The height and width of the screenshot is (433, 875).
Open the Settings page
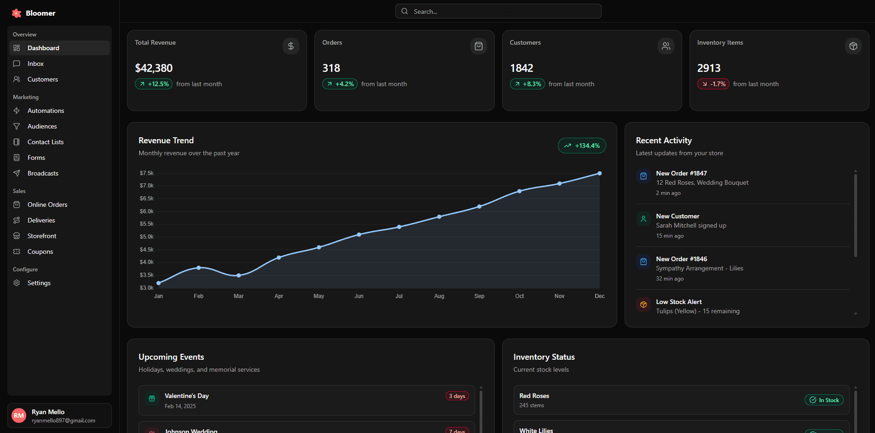pyautogui.click(x=39, y=283)
